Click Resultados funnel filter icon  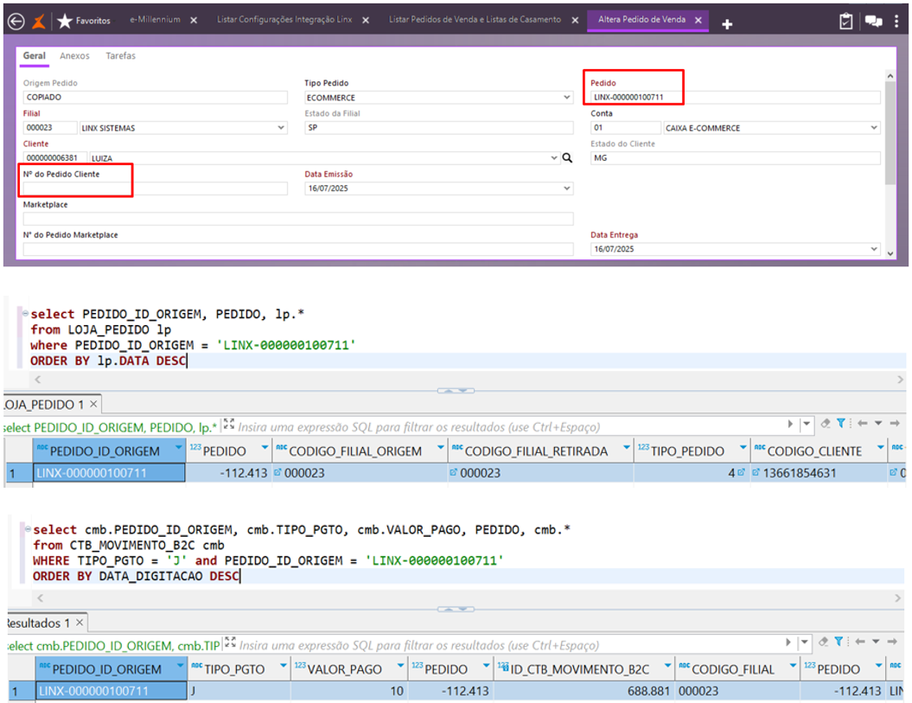pos(839,642)
